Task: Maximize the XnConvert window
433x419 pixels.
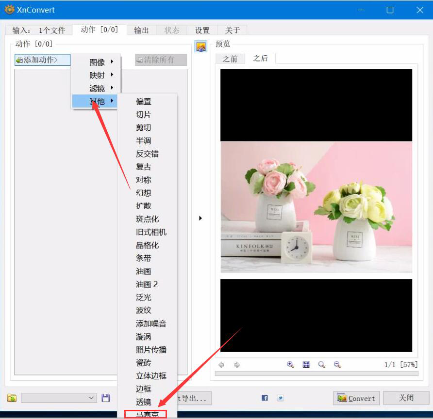Action: tap(390, 10)
